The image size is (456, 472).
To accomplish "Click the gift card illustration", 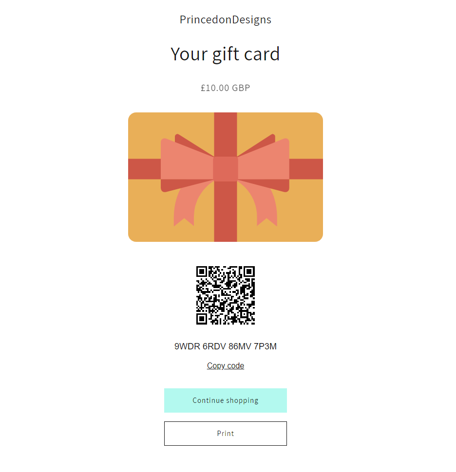I will point(226,177).
